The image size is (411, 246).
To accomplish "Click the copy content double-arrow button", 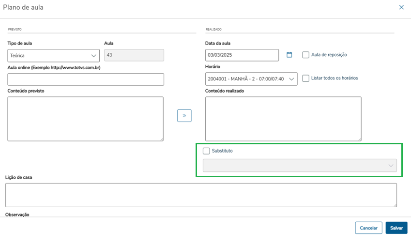I will point(184,116).
